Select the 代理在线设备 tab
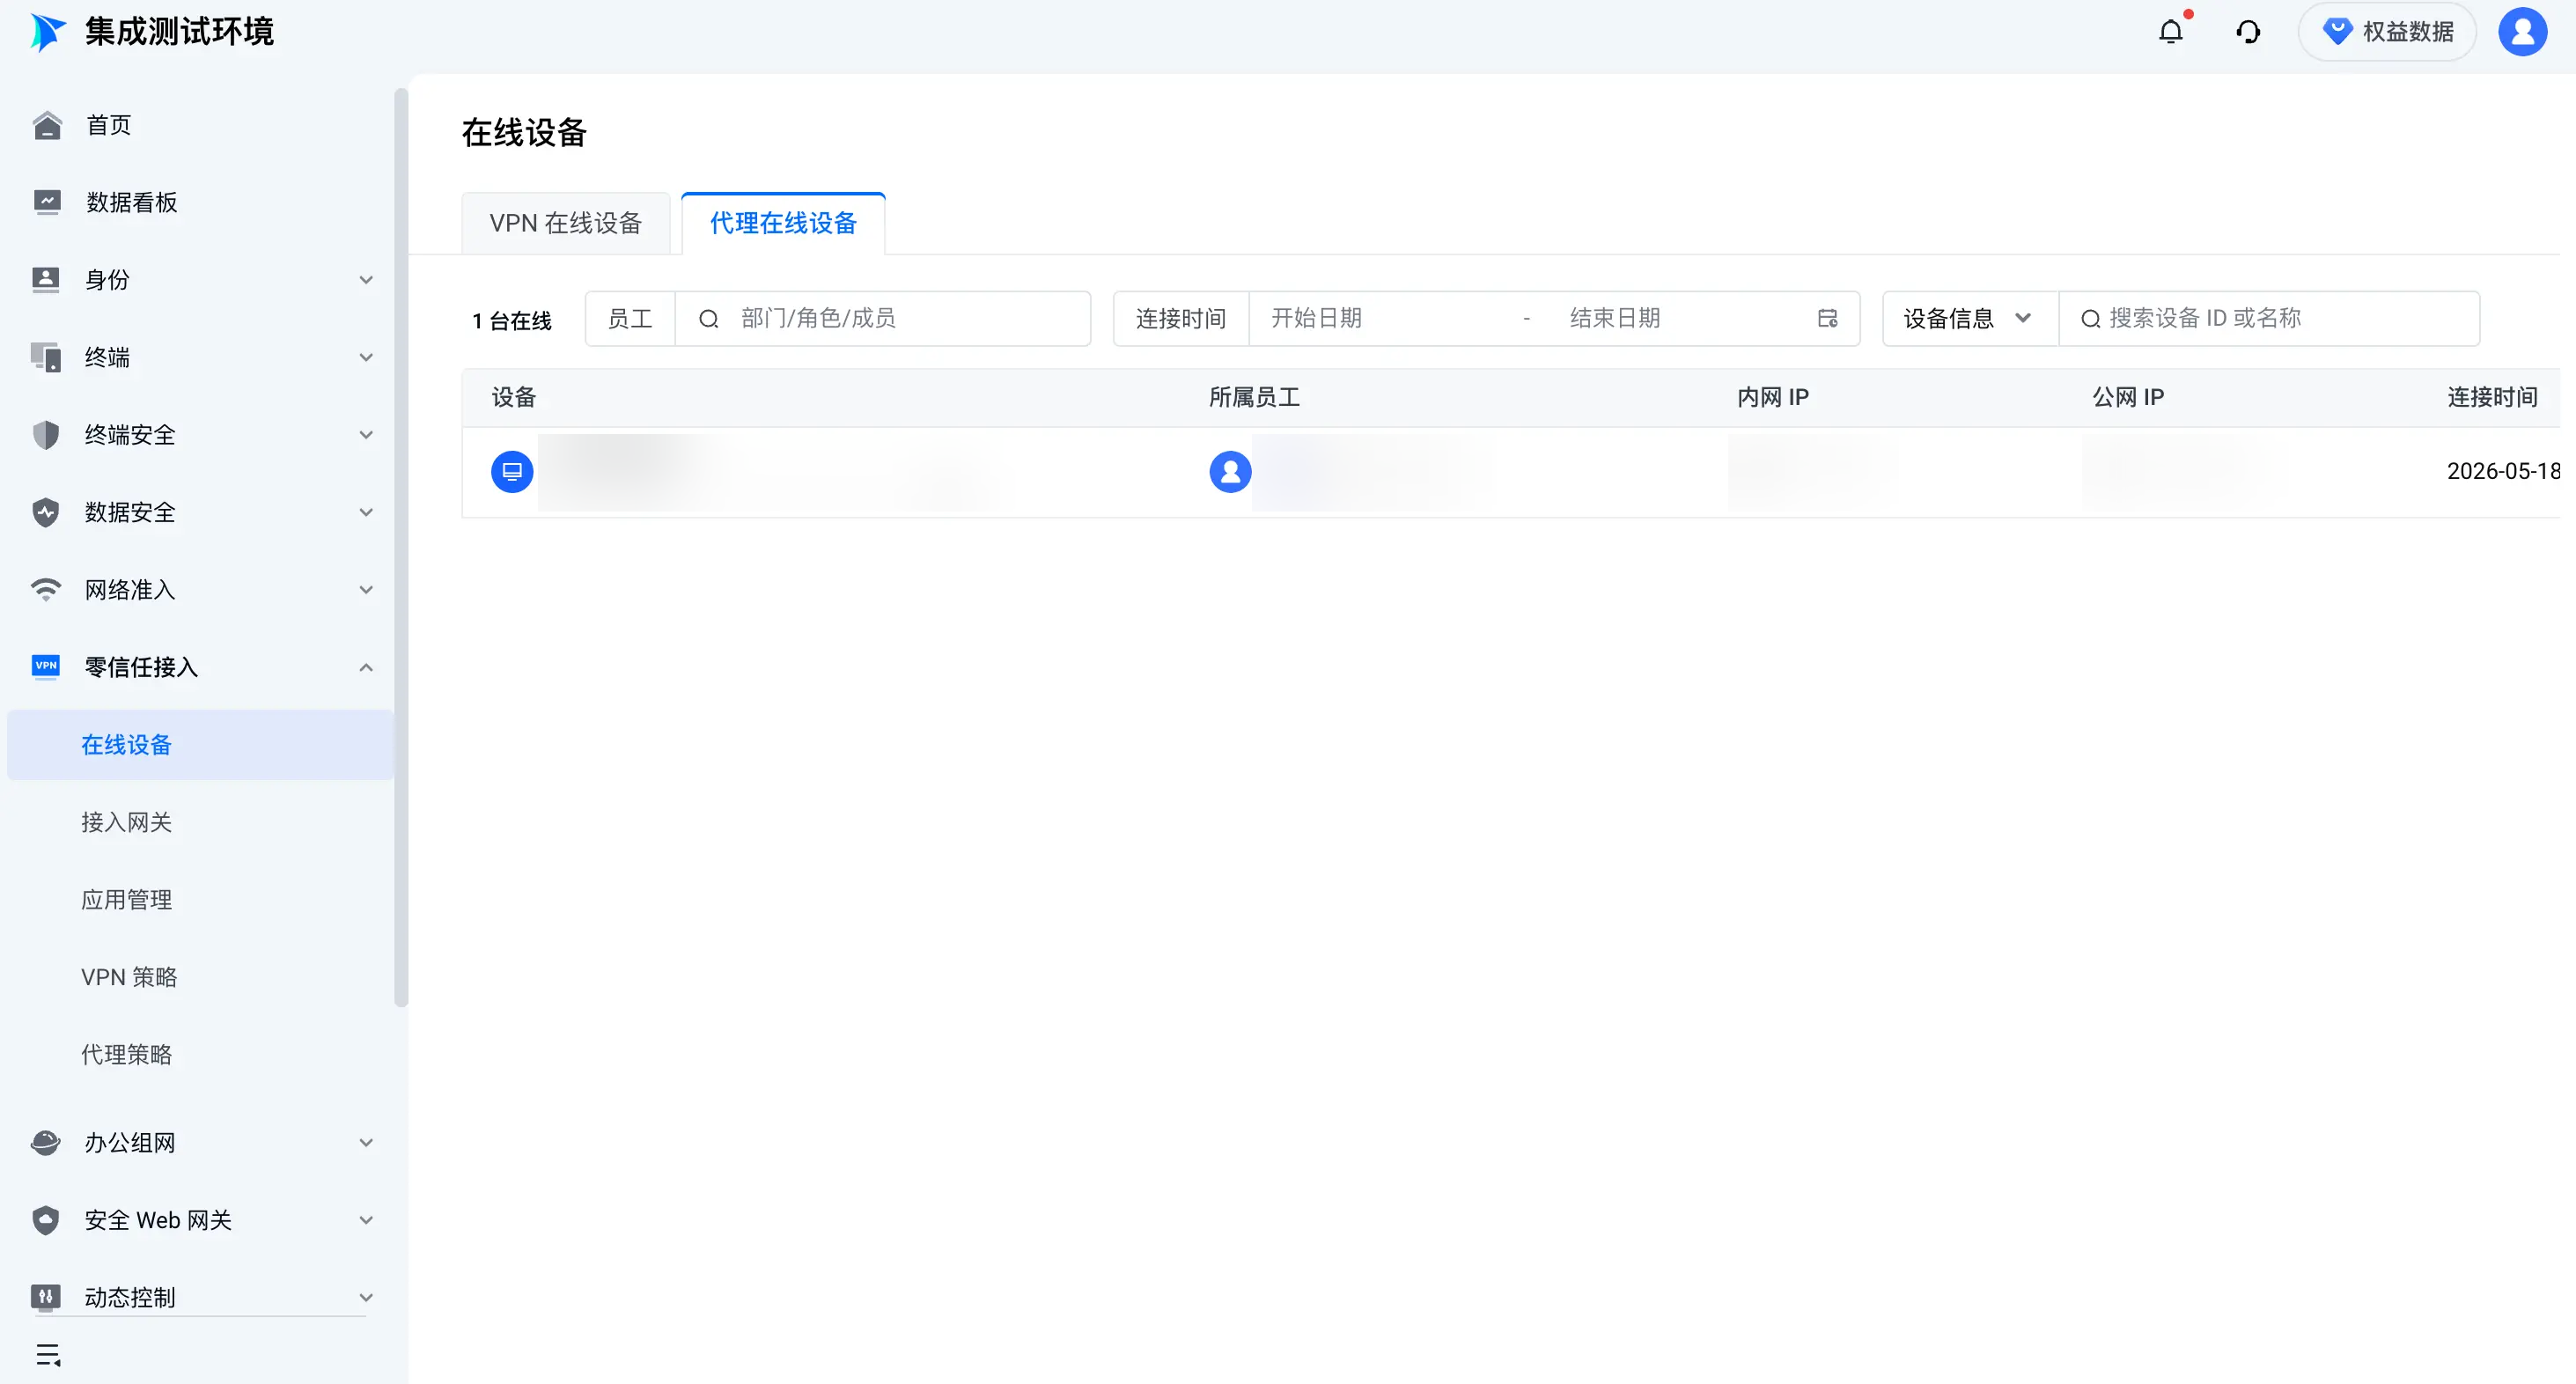2576x1384 pixels. (x=783, y=223)
